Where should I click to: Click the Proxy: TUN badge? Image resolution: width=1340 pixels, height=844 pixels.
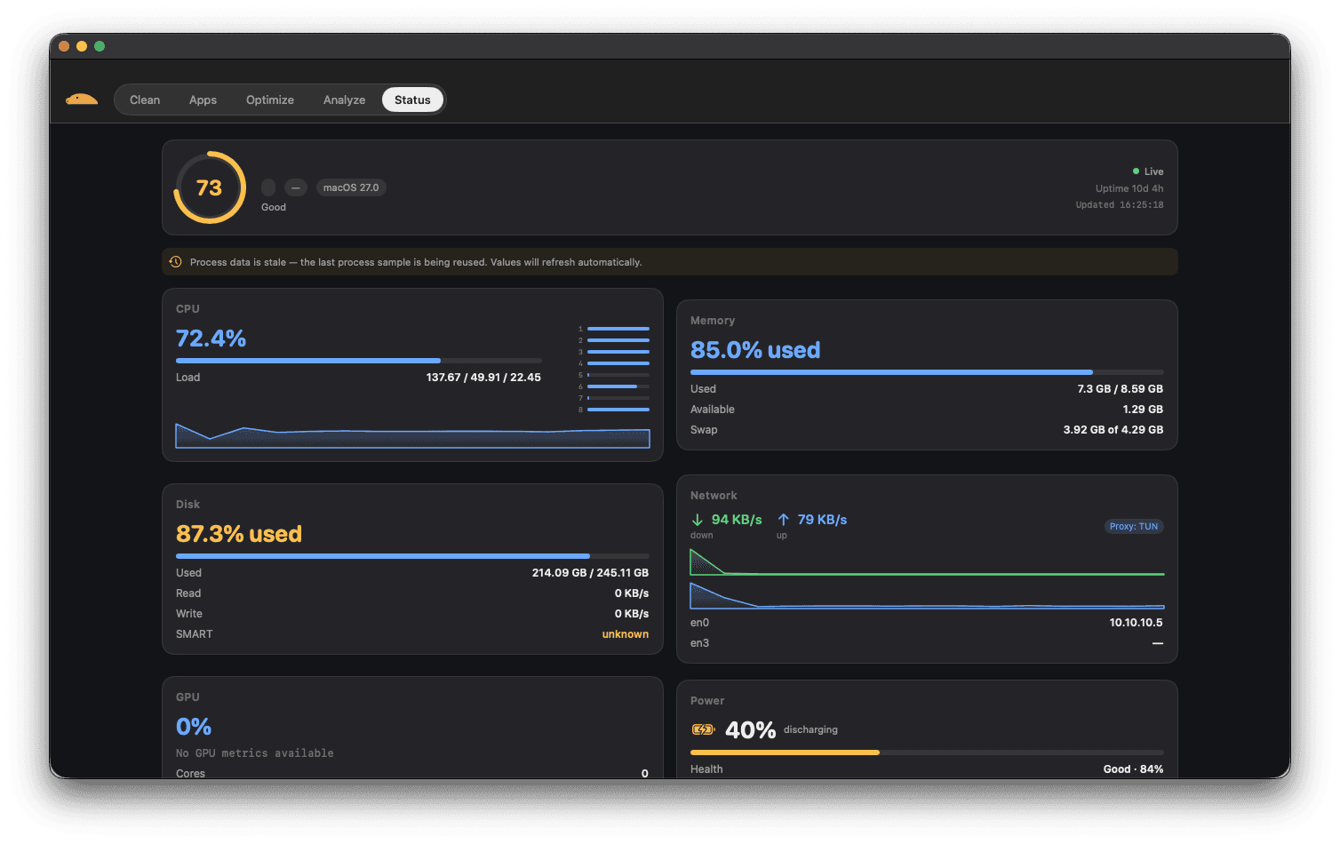pyautogui.click(x=1134, y=527)
